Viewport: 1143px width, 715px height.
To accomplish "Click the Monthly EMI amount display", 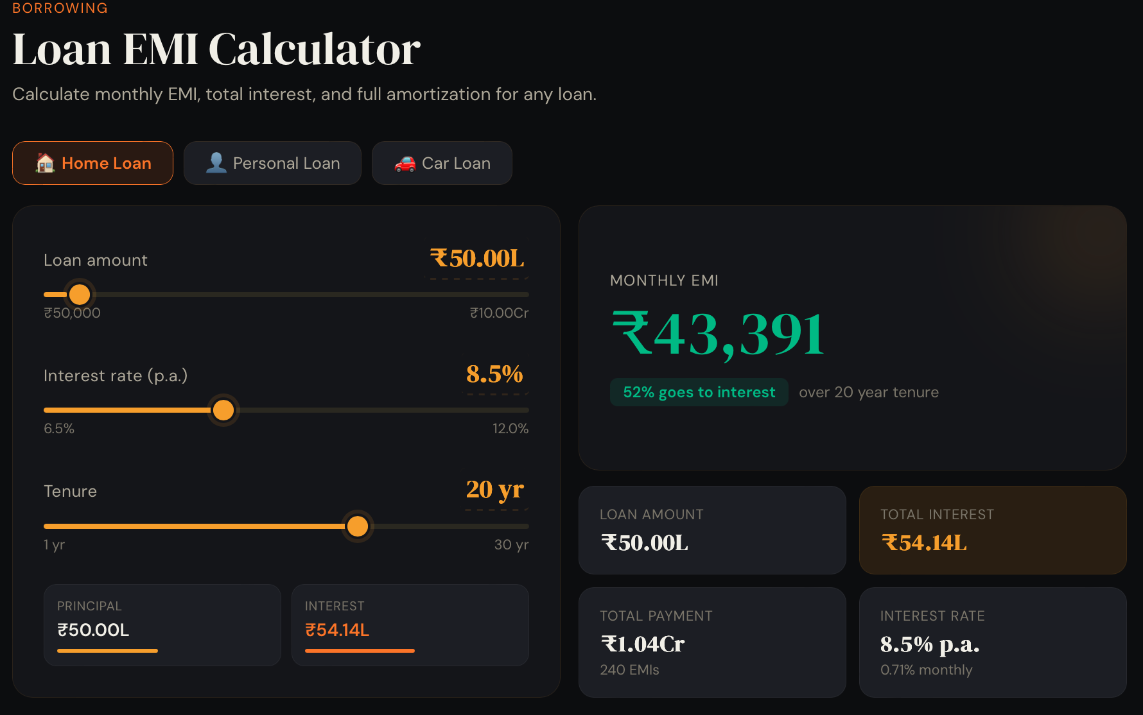I will pyautogui.click(x=717, y=333).
